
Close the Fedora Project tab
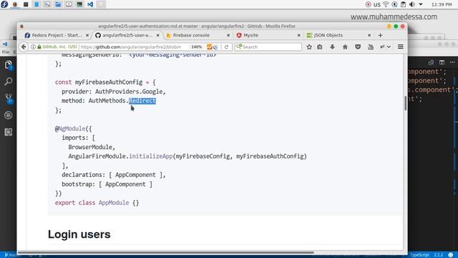point(87,35)
